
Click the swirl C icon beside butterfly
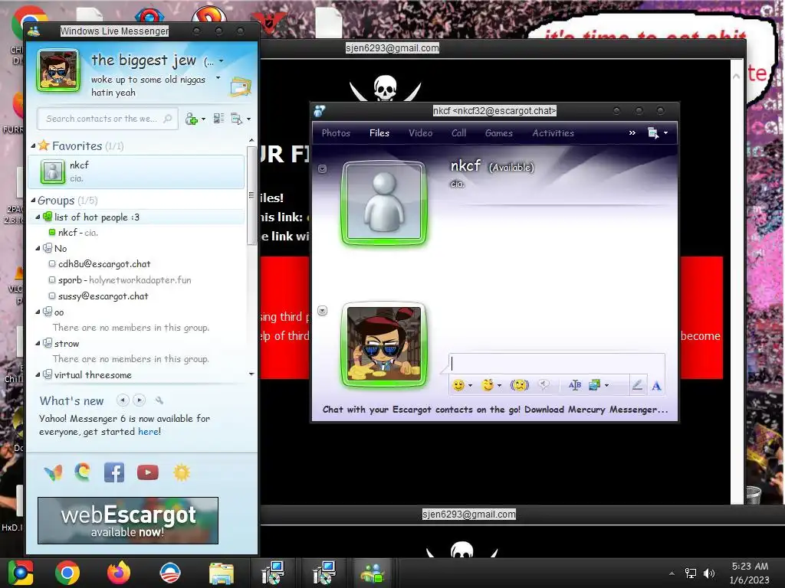[83, 472]
